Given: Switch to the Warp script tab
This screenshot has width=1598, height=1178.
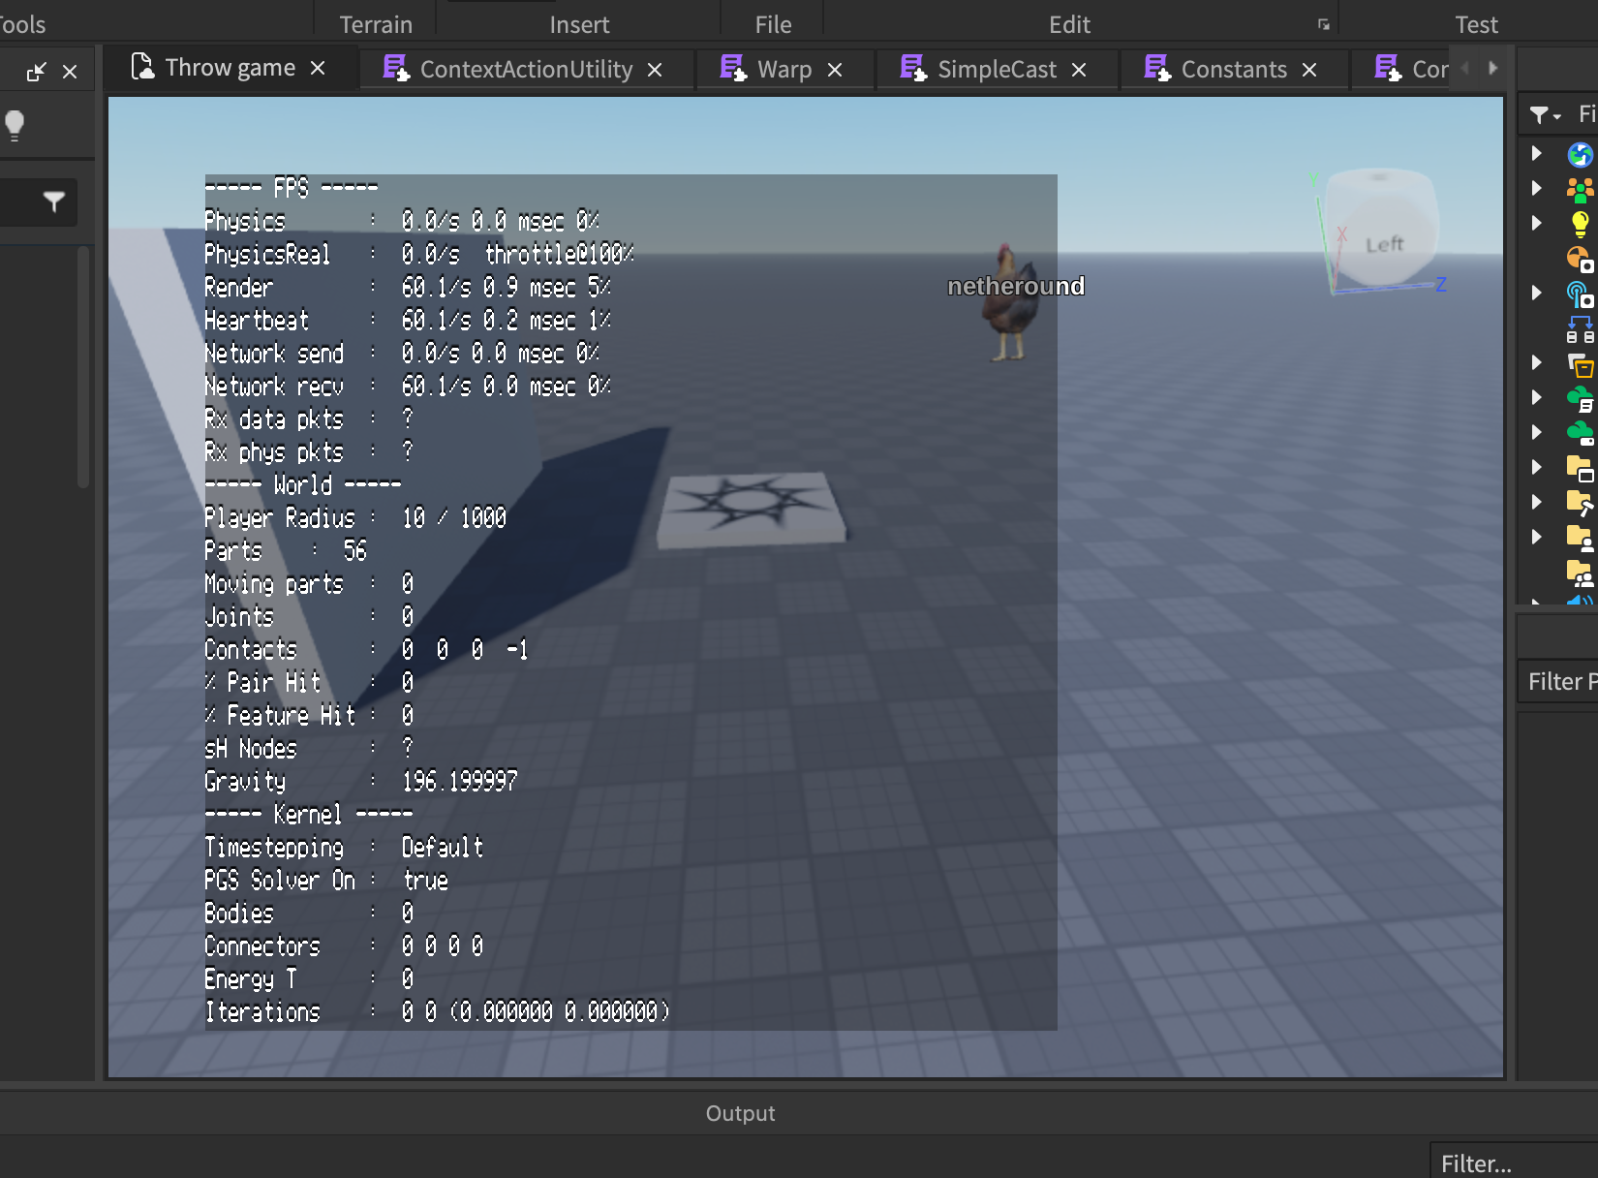Looking at the screenshot, I should 784,69.
